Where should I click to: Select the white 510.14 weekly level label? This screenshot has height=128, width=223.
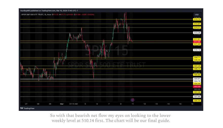click(197, 50)
